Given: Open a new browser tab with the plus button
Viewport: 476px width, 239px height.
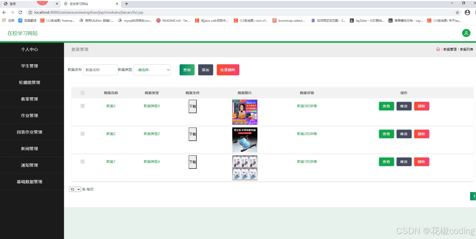Looking at the screenshot, I should click(126, 4).
